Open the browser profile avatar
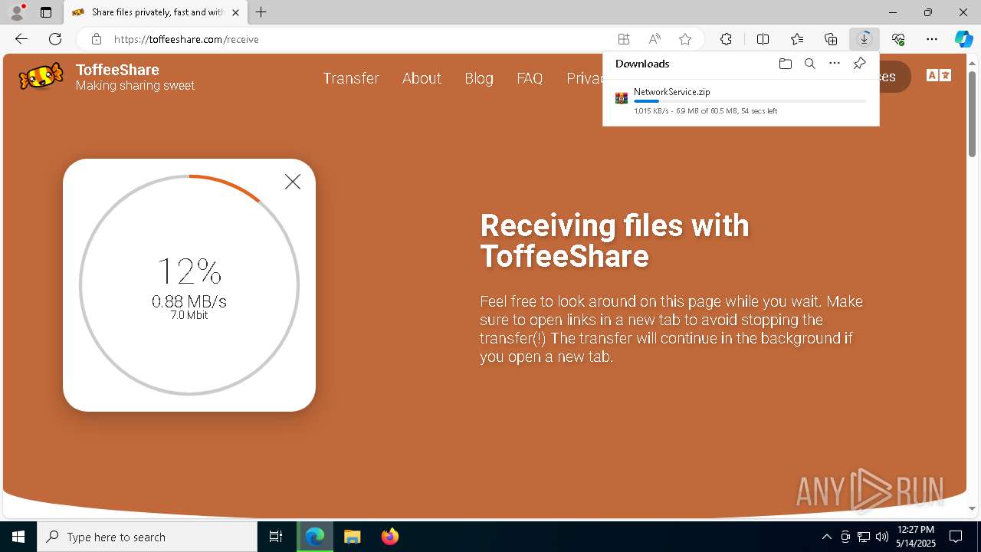The image size is (981, 552). tap(17, 12)
